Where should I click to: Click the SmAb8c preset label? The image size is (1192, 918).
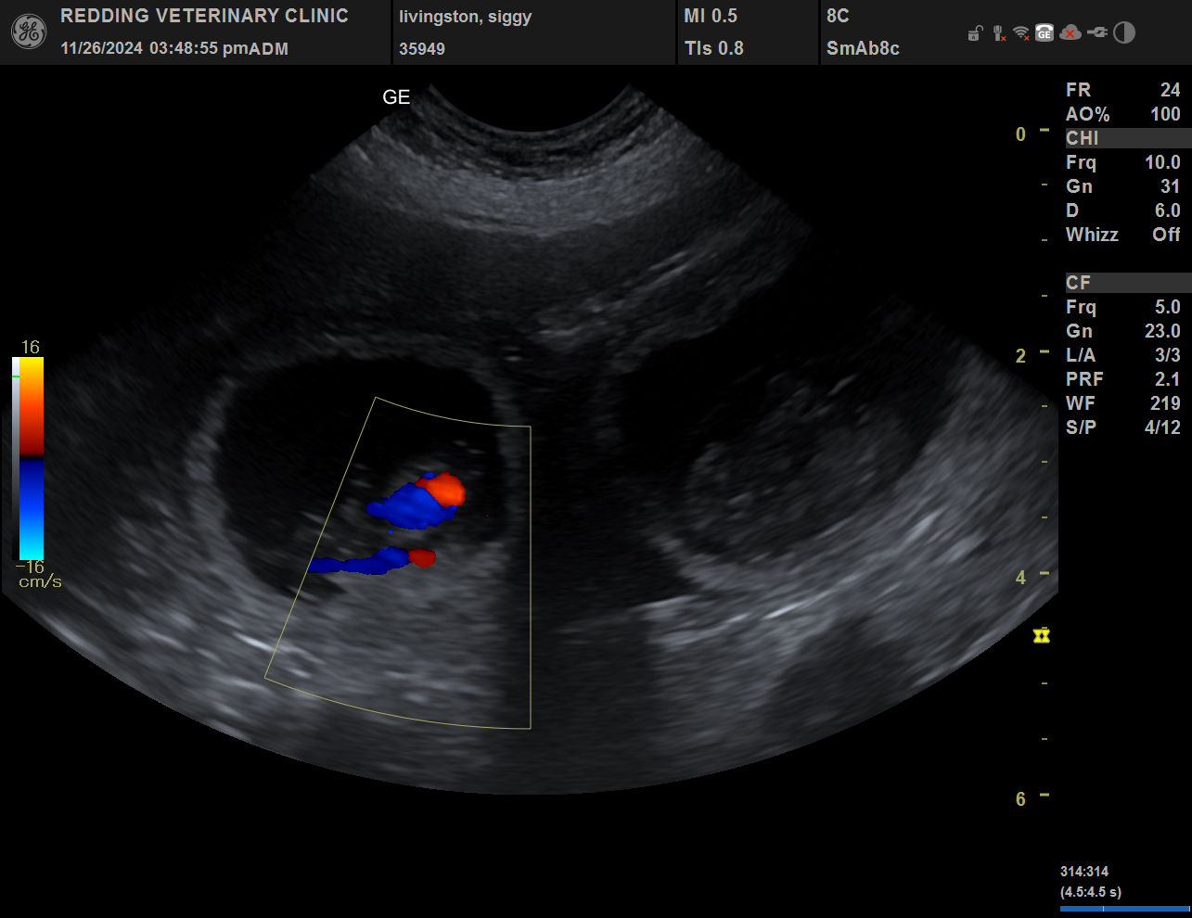(x=863, y=48)
